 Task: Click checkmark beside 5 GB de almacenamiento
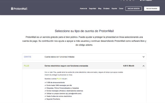(x=45, y=82)
